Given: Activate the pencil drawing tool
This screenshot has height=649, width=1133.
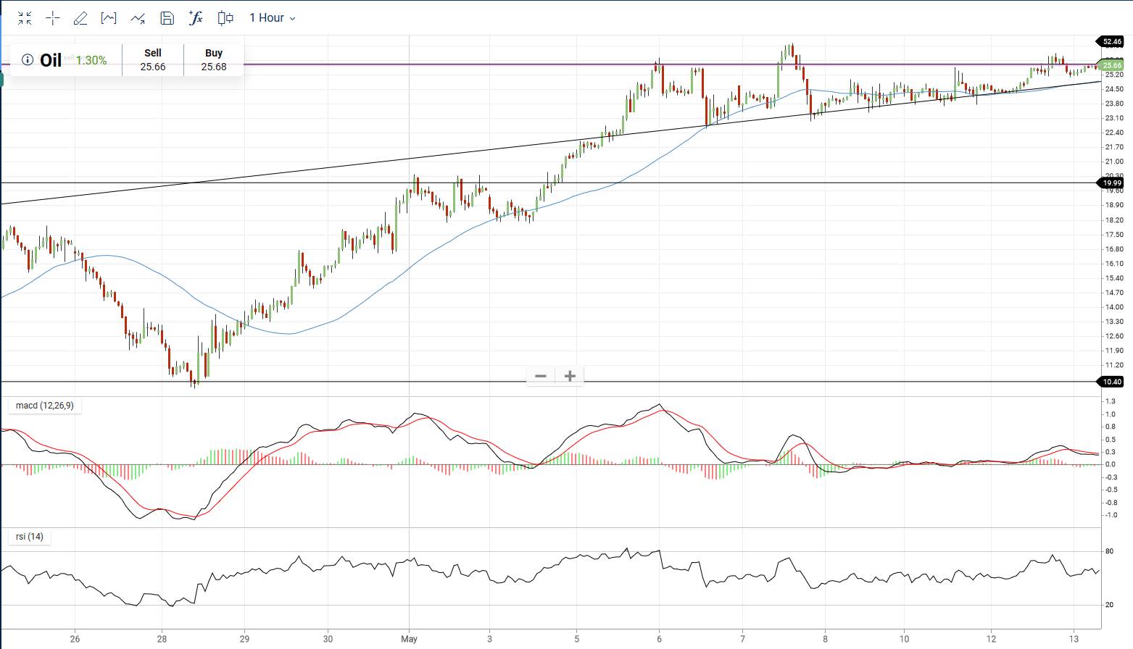Looking at the screenshot, I should [x=80, y=18].
